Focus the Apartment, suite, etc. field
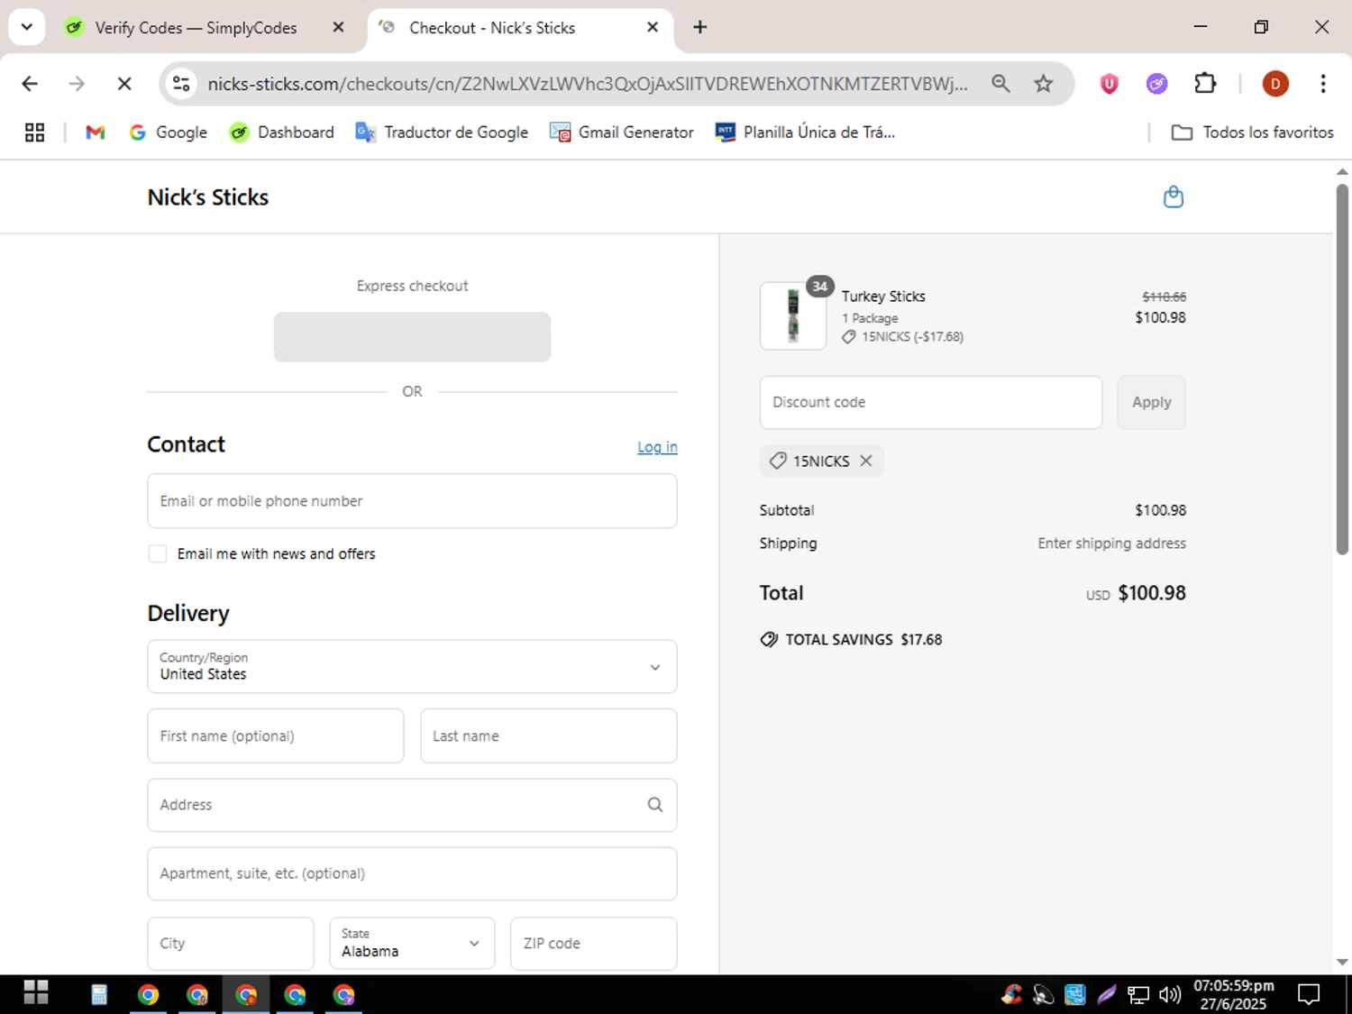1352x1014 pixels. click(x=412, y=873)
